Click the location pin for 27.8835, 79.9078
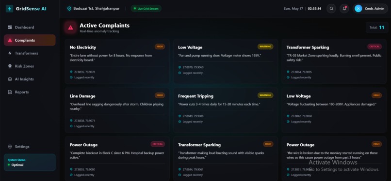Image resolution: width=391 pixels, height=181 pixels. click(71, 72)
